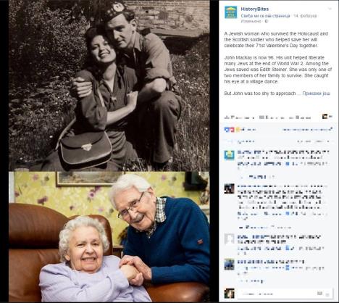Open the HistoryBites page logo

tap(230, 12)
